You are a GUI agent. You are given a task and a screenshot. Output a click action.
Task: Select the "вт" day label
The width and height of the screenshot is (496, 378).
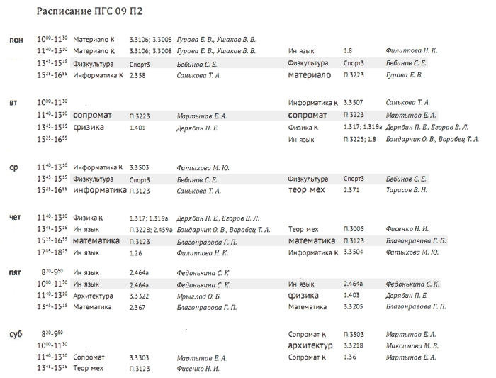coord(13,103)
